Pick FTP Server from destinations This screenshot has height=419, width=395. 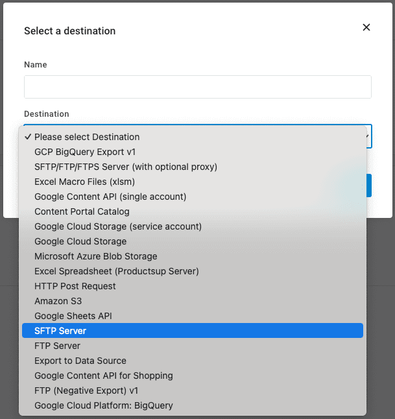tap(58, 346)
